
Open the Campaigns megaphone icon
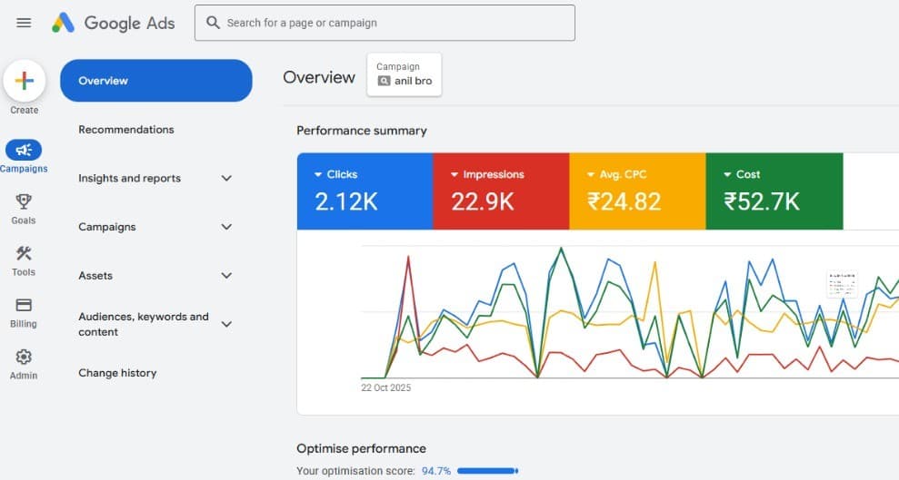click(24, 151)
